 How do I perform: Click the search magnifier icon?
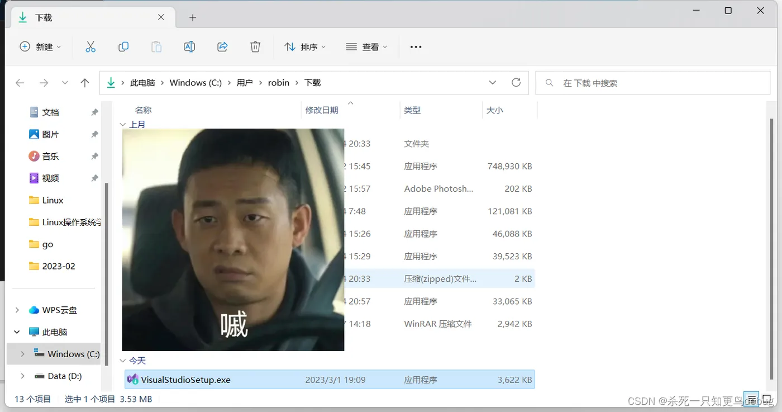point(550,83)
